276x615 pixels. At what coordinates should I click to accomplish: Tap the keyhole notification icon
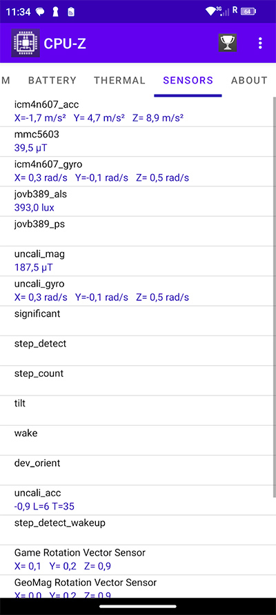(56, 12)
